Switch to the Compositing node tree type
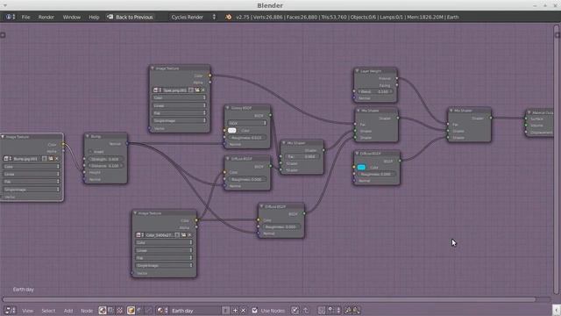 coord(111,310)
